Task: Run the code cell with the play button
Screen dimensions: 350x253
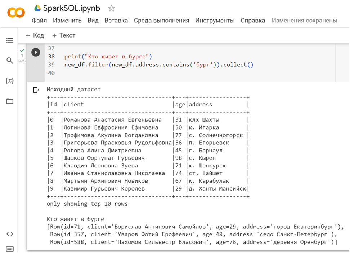Action: click(x=36, y=52)
